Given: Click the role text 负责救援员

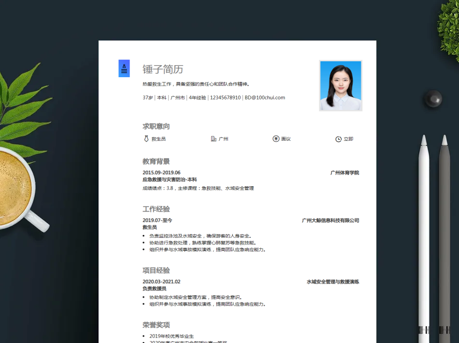Looking at the screenshot, I should pos(154,288).
